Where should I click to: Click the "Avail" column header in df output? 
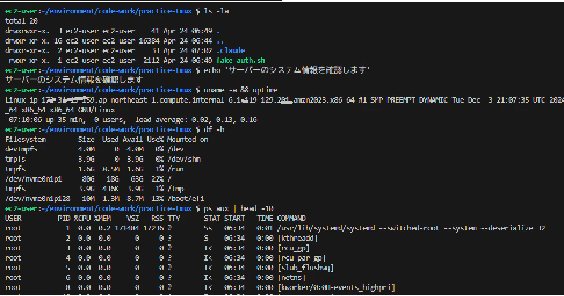(133, 139)
